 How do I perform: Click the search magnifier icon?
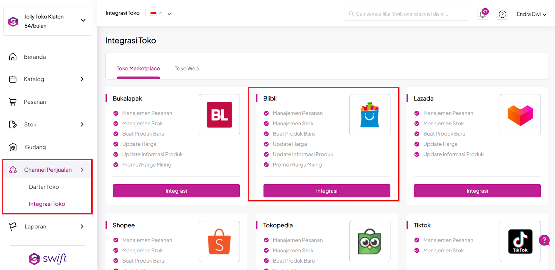click(351, 14)
